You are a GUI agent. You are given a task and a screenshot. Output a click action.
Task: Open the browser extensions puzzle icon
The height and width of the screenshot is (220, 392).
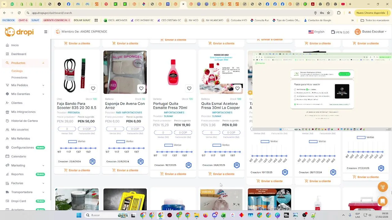(339, 13)
